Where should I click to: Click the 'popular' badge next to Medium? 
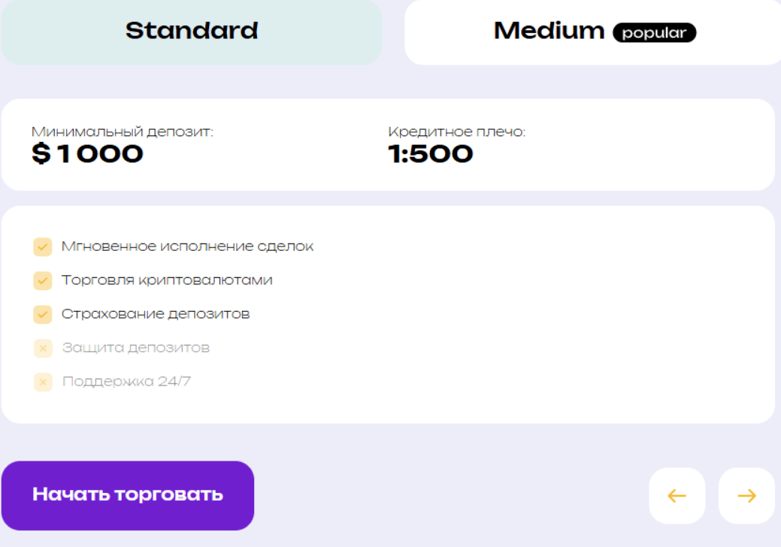point(654,32)
